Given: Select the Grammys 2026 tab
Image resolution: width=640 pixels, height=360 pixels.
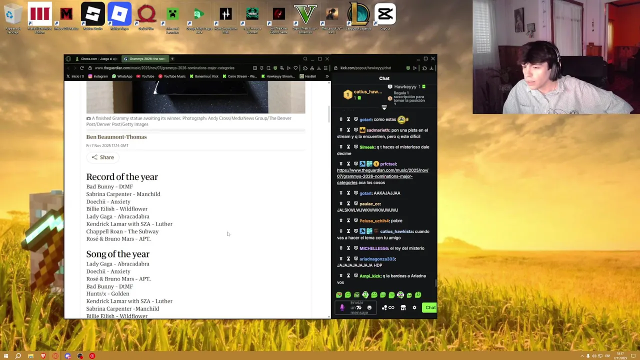Looking at the screenshot, I should [x=145, y=59].
